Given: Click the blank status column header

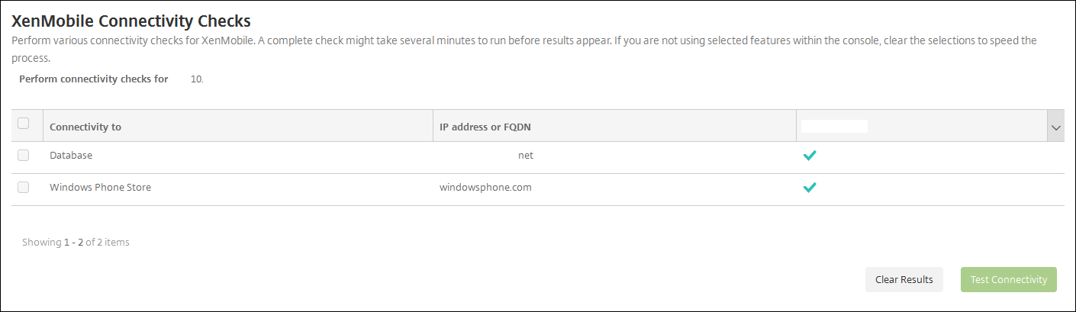Looking at the screenshot, I should [834, 127].
